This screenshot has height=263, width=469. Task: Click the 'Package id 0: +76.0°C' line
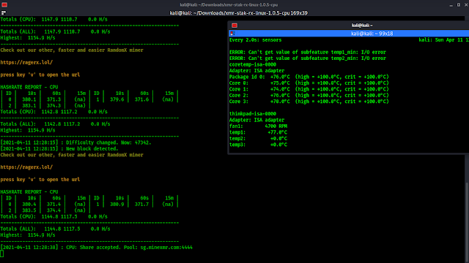coord(309,77)
